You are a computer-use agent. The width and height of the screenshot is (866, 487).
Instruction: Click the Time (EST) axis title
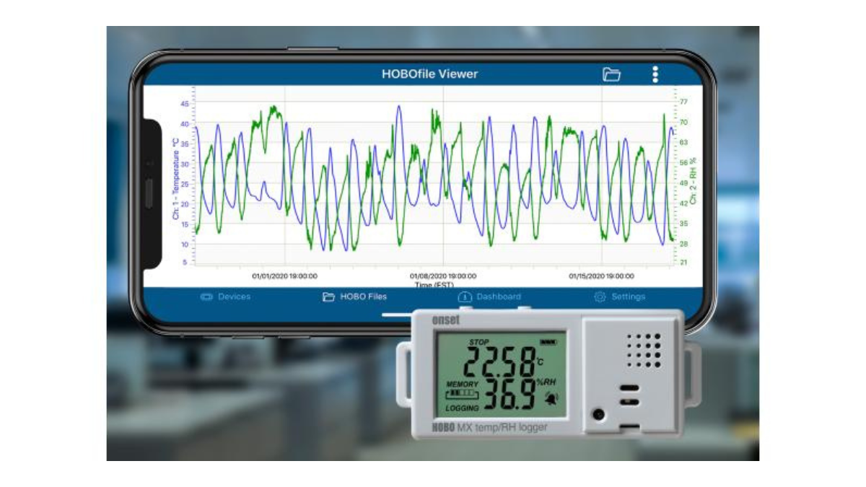pos(433,285)
